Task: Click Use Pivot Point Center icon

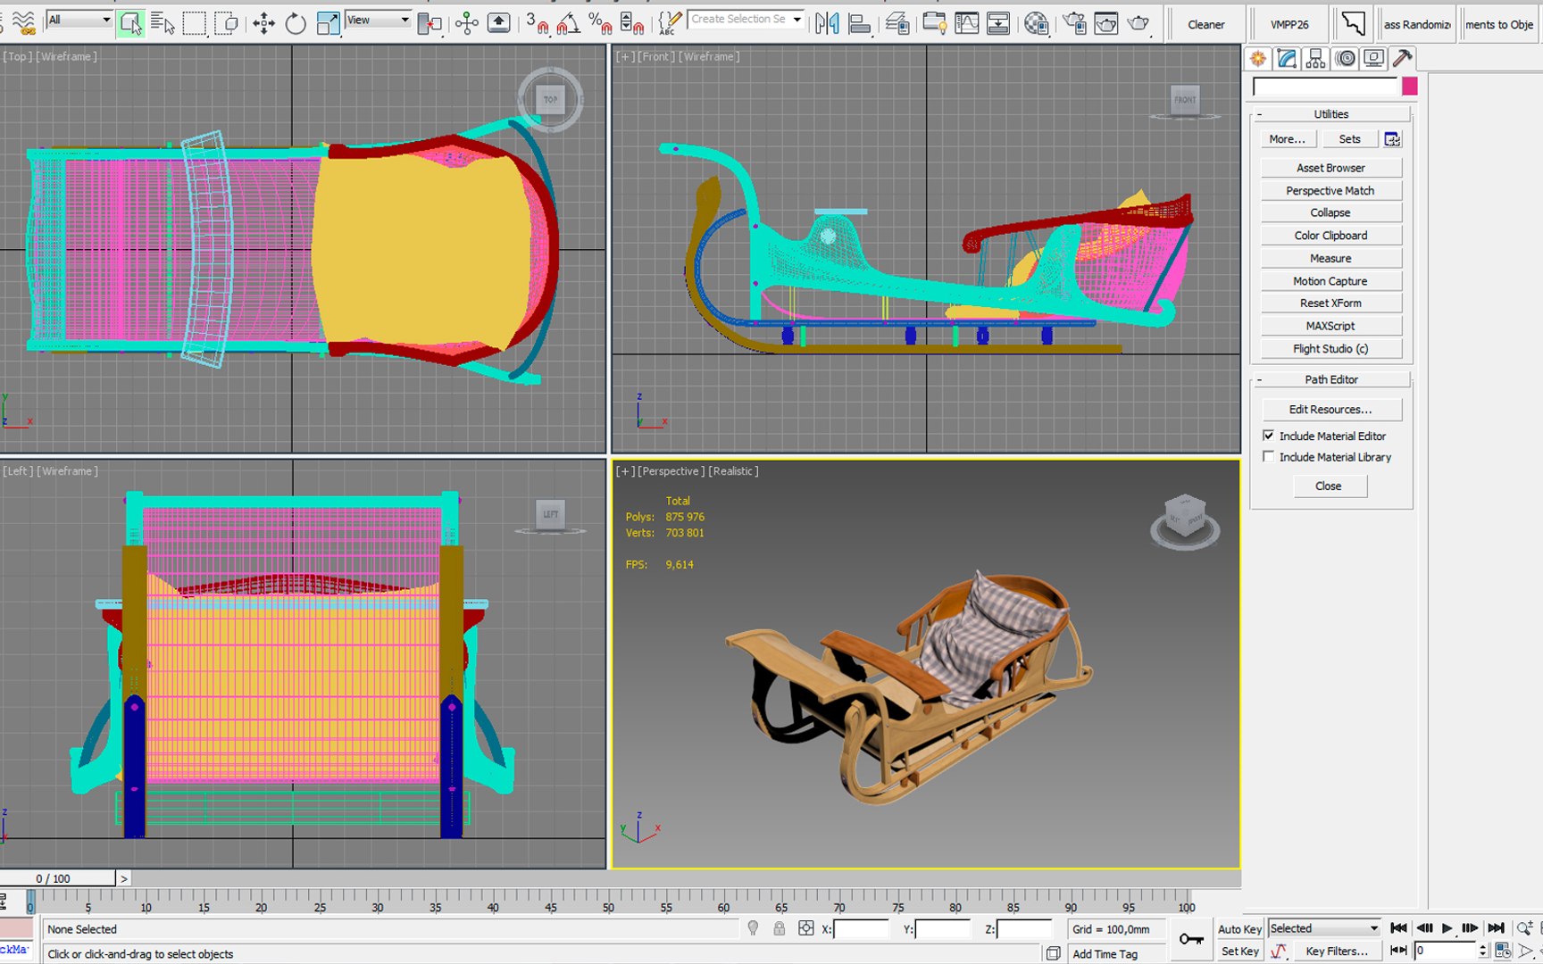Action: tap(430, 23)
